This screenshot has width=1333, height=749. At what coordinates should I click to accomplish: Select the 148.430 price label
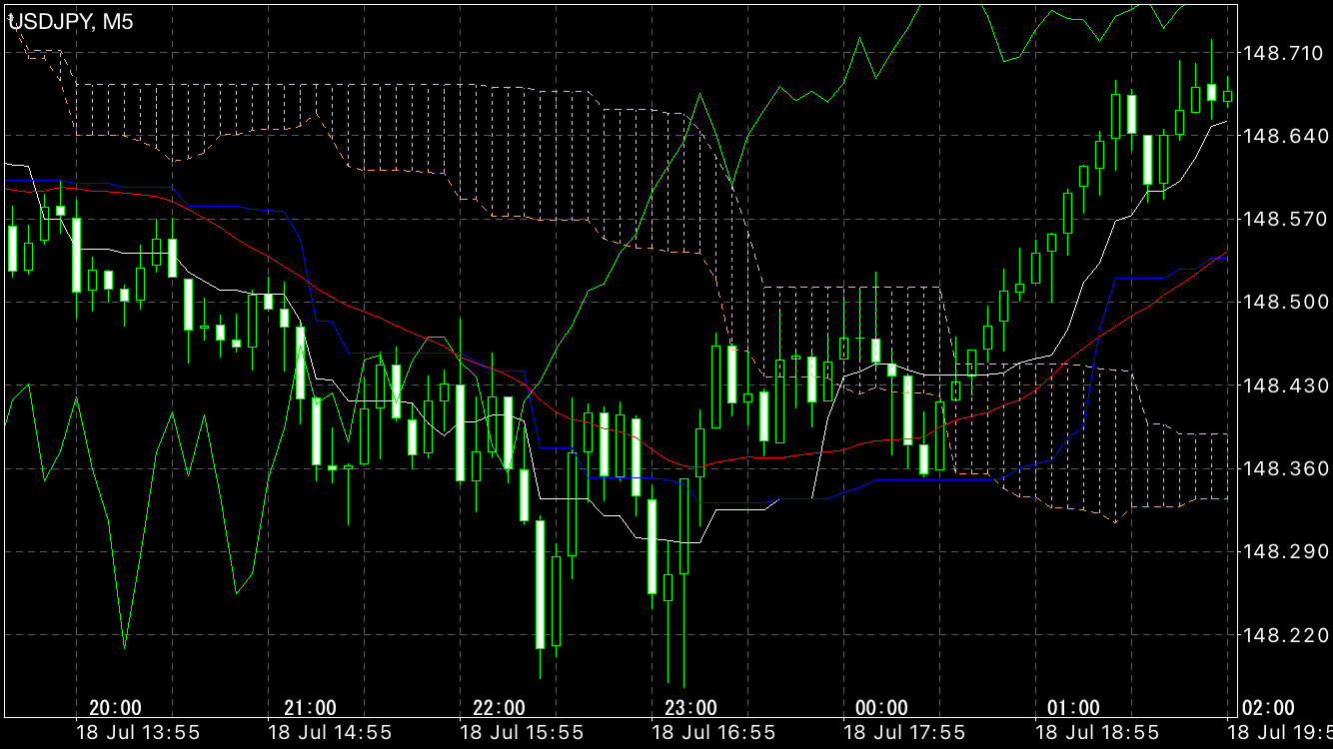click(x=1286, y=384)
